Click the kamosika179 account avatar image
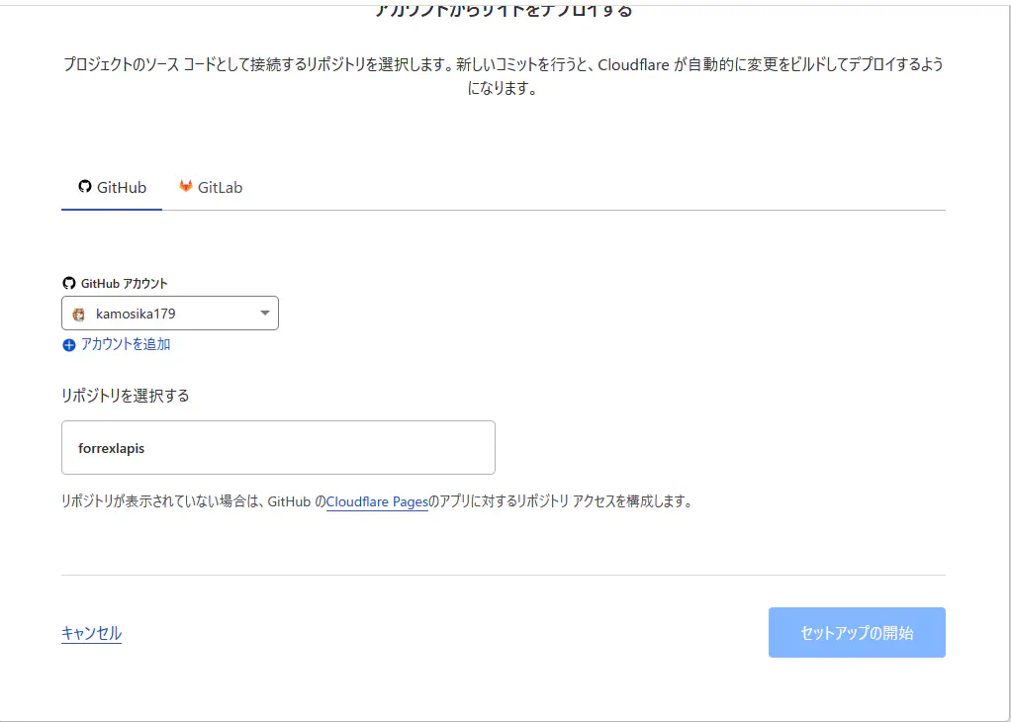The image size is (1011, 722). point(79,315)
